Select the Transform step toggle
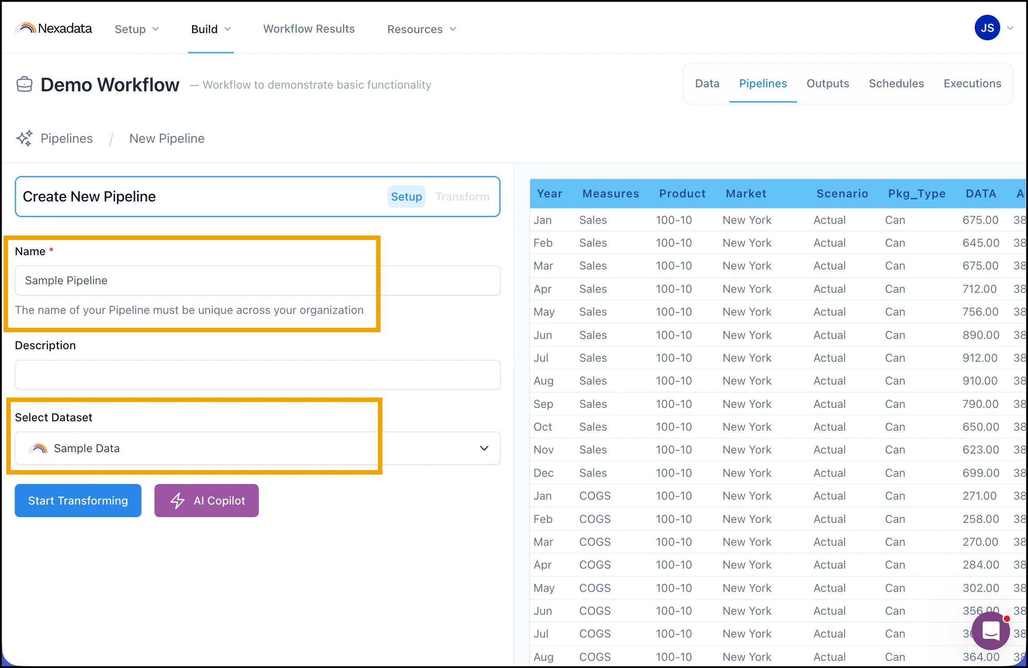 [x=463, y=197]
